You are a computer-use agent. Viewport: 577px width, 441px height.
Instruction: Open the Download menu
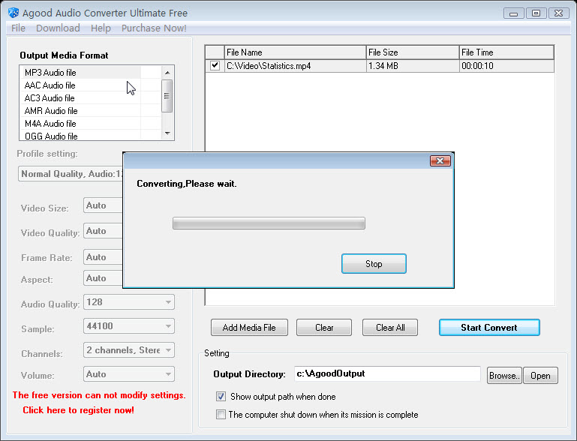(58, 28)
